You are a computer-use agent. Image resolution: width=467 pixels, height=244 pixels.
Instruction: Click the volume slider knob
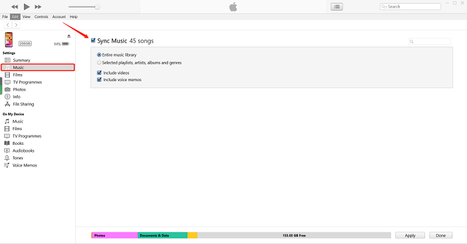click(x=97, y=7)
